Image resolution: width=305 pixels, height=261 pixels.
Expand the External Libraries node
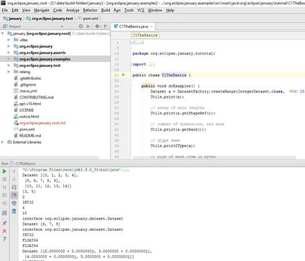pyautogui.click(x=3, y=142)
